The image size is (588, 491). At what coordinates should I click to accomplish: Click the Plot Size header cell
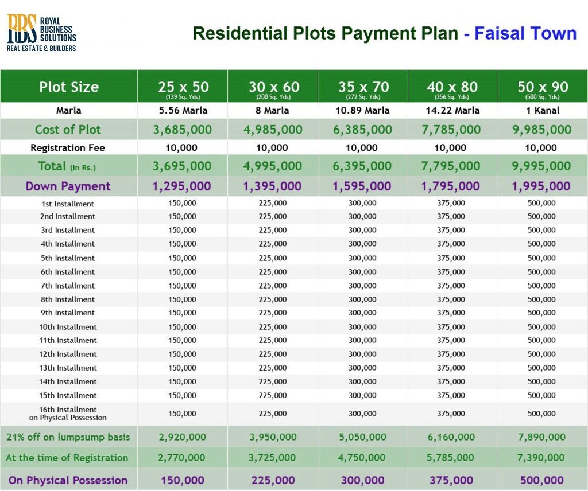pos(68,87)
